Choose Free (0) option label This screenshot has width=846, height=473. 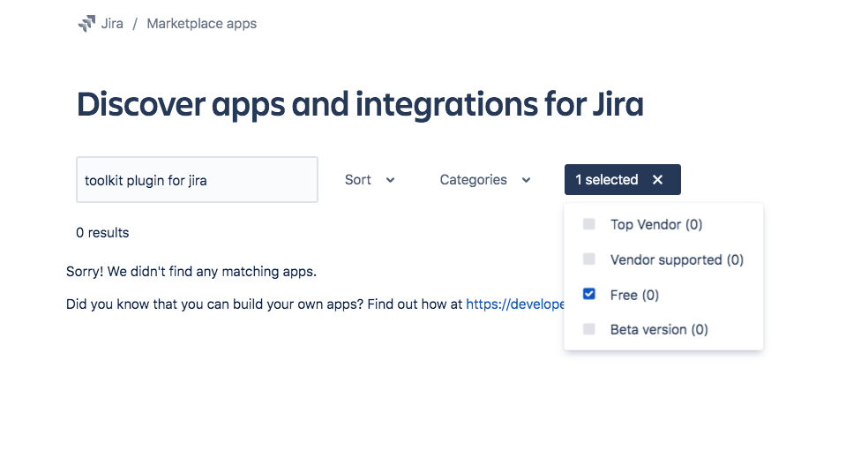tap(634, 295)
